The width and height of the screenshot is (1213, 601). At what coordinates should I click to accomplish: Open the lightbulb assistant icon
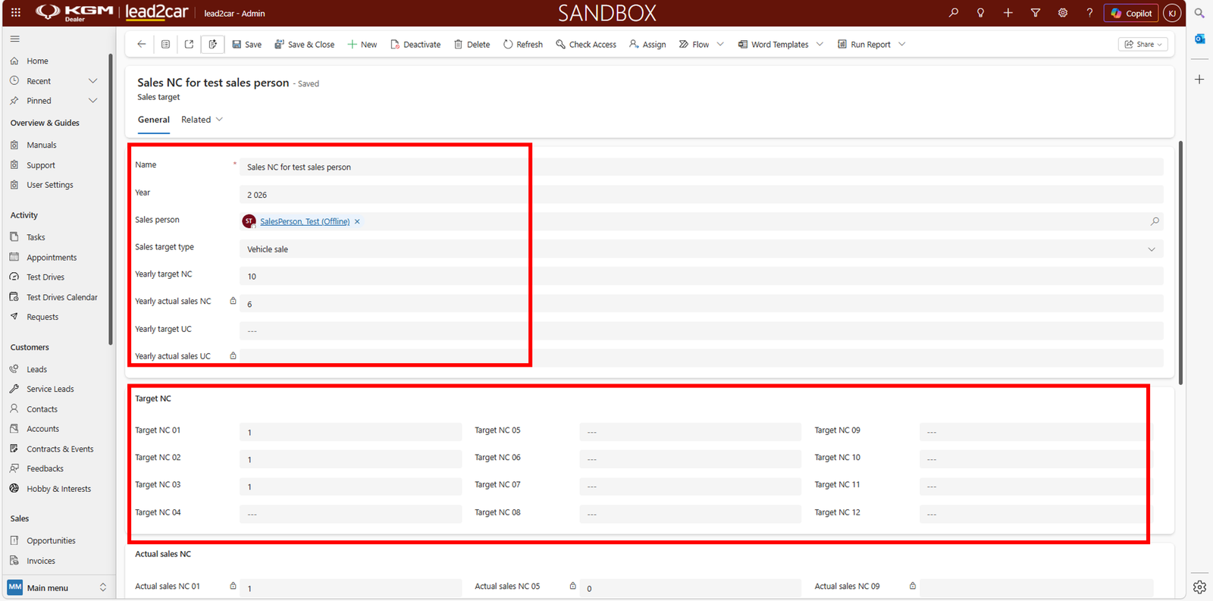[x=981, y=13]
